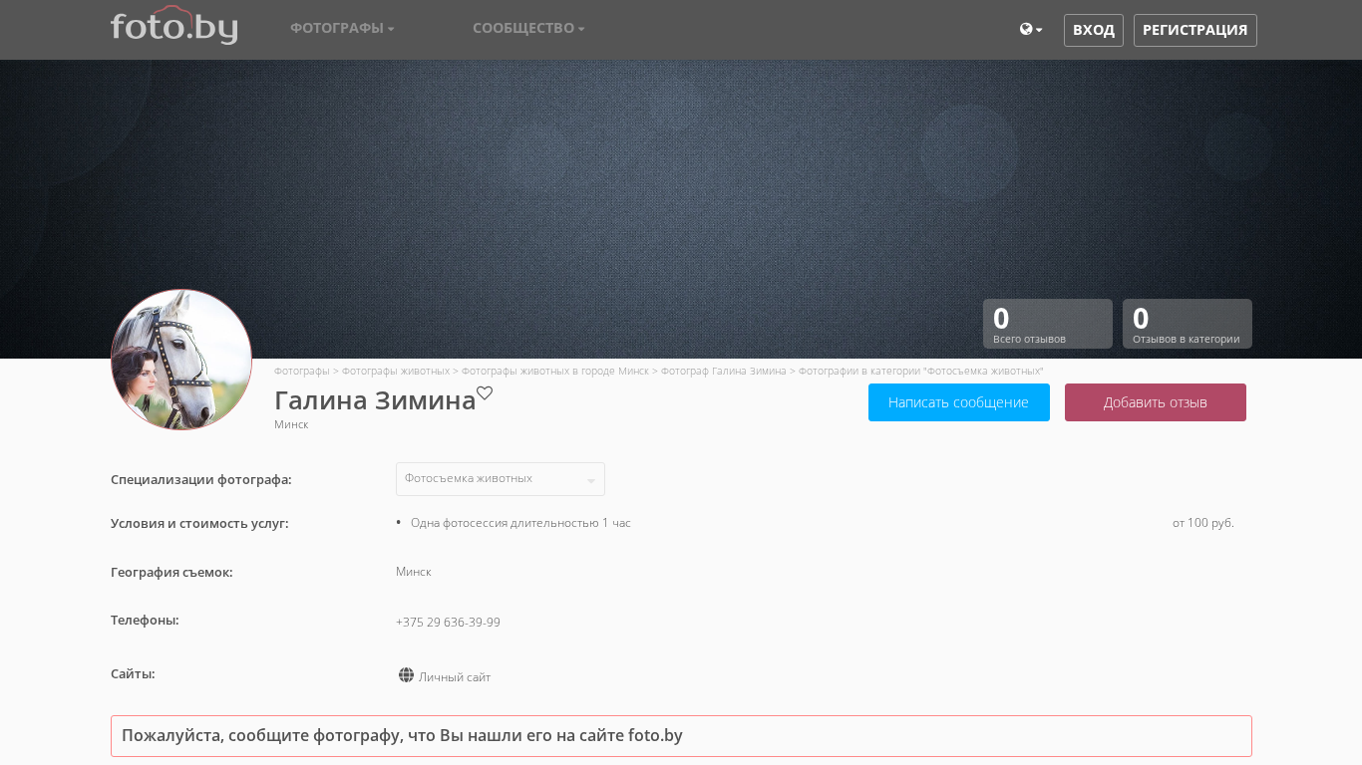
Task: Click the Телефоны label
Action: pyautogui.click(x=145, y=620)
